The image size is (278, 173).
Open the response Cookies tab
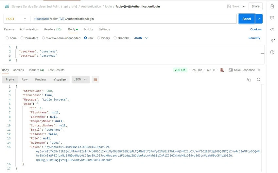(x=18, y=70)
